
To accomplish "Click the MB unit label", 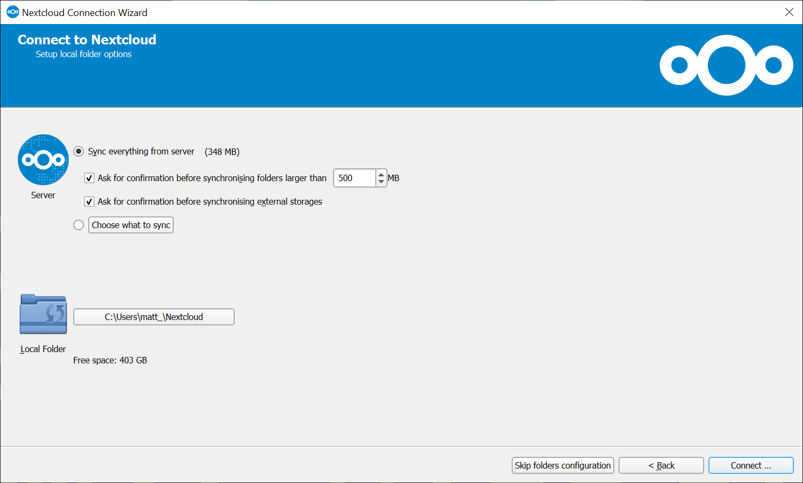I will (x=393, y=178).
